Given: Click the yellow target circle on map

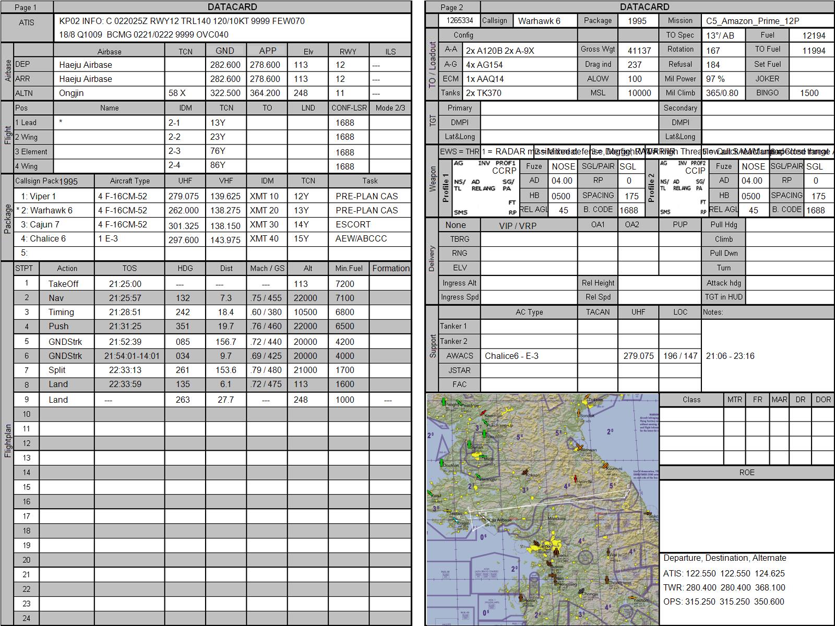Looking at the screenshot, I should pos(626,506).
